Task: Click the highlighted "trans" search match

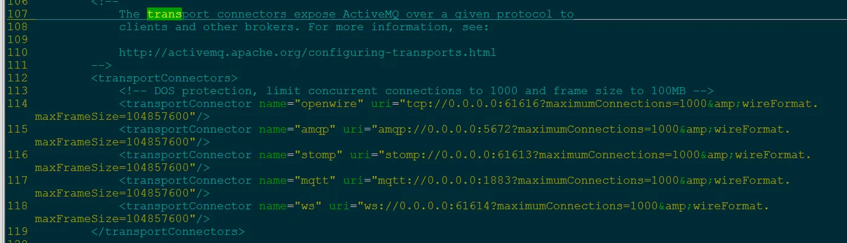Action: (x=164, y=14)
